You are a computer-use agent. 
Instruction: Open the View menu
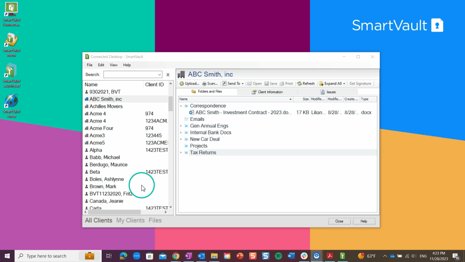pos(114,65)
